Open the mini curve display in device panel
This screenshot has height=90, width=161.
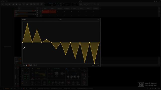coord(40,73)
